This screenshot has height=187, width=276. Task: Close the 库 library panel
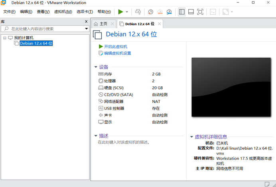pos(86,21)
